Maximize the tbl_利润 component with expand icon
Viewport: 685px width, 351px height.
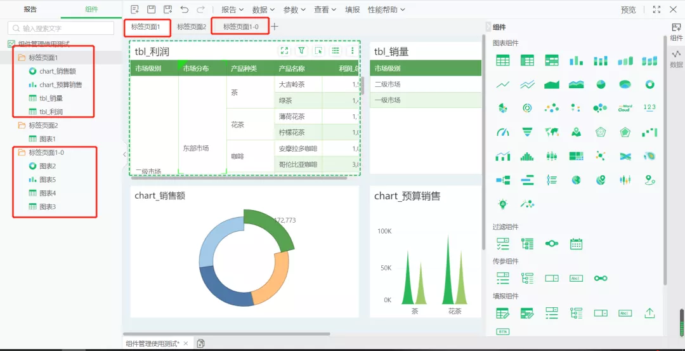pyautogui.click(x=284, y=51)
